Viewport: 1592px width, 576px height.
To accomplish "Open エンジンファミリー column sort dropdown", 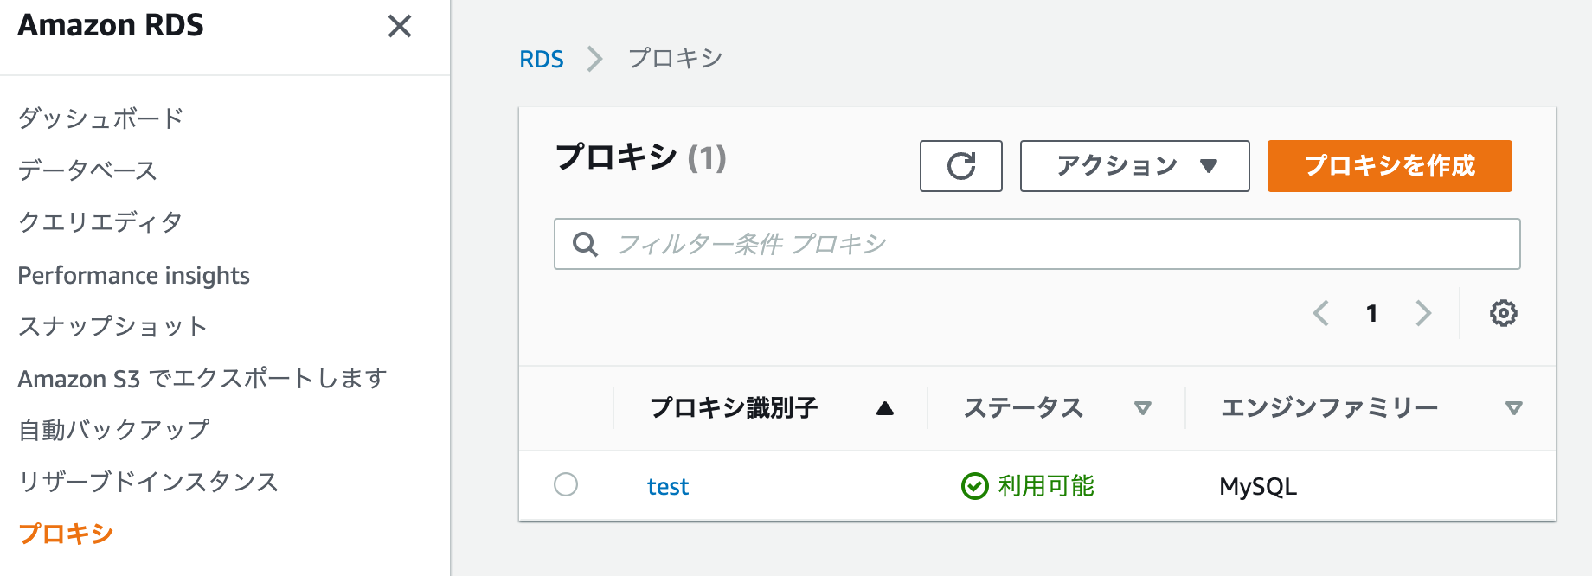I will pyautogui.click(x=1512, y=406).
